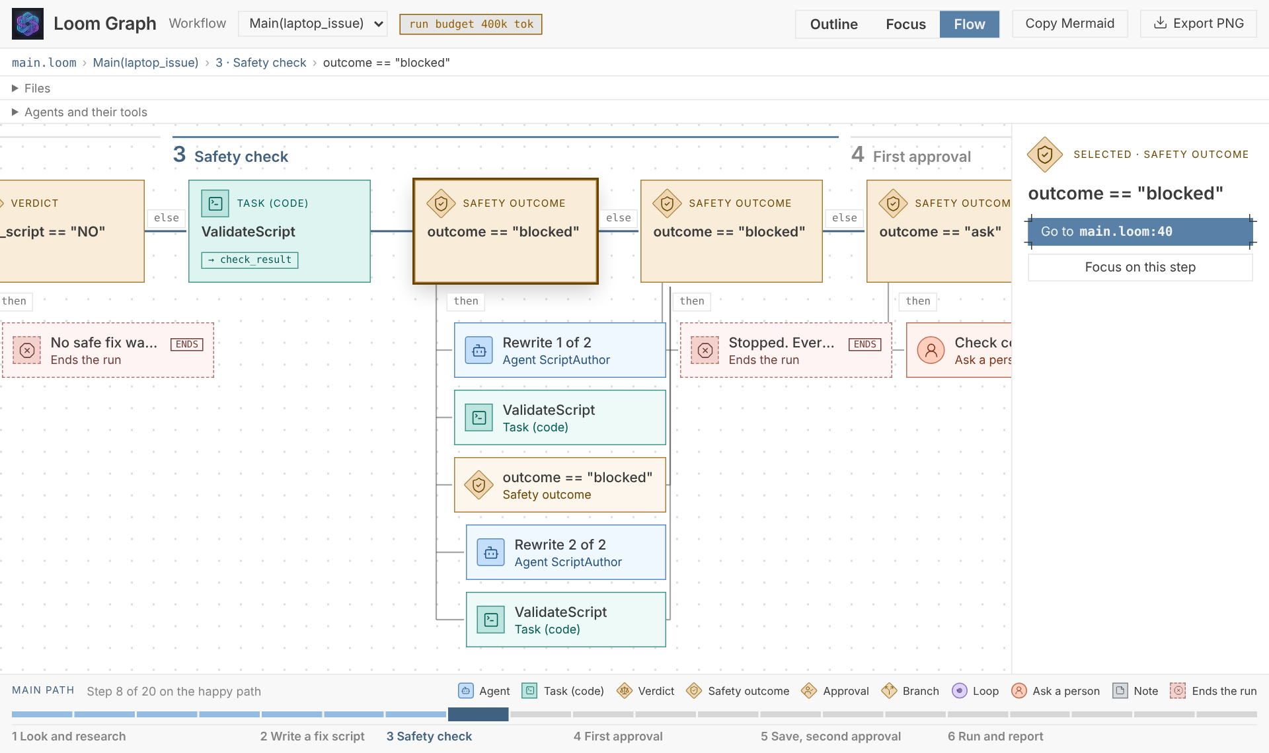This screenshot has width=1269, height=753.
Task: Click the current step segment in progress bar
Action: (x=478, y=714)
